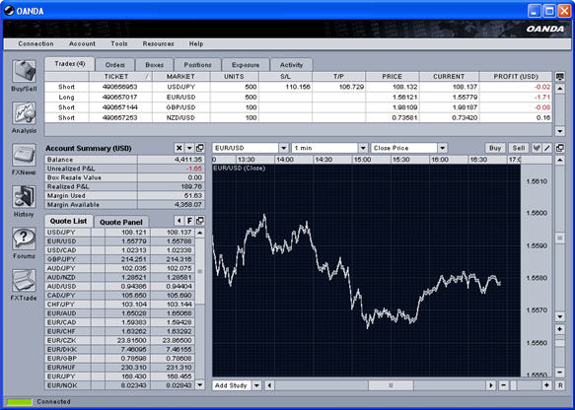The width and height of the screenshot is (575, 410).
Task: Open the Account menu
Action: coord(82,43)
